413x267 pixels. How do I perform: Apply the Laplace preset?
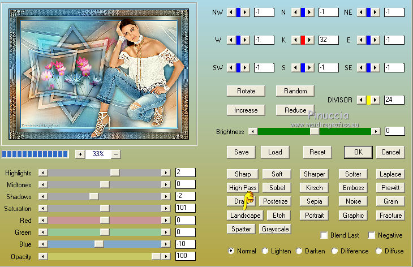pos(390,174)
